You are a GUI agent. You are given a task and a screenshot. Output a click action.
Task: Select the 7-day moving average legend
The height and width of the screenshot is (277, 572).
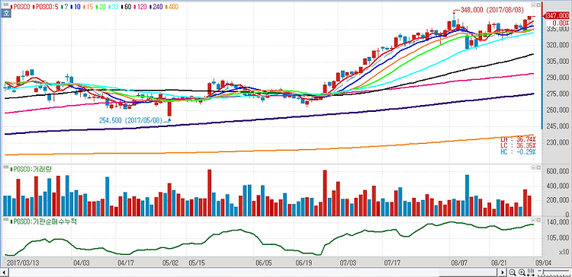[x=64, y=7]
